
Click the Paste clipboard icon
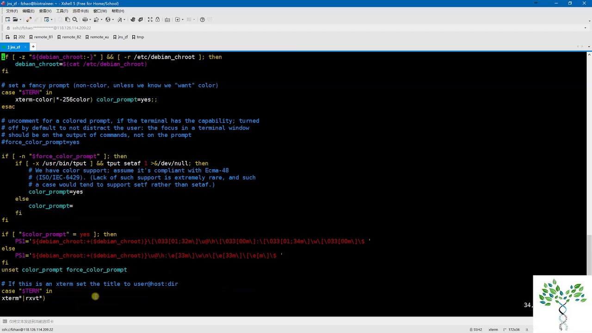pyautogui.click(x=68, y=19)
